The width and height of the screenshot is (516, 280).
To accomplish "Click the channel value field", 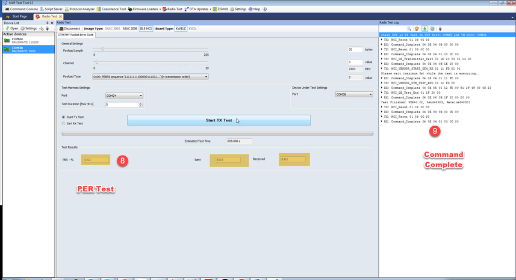I will click(x=355, y=62).
